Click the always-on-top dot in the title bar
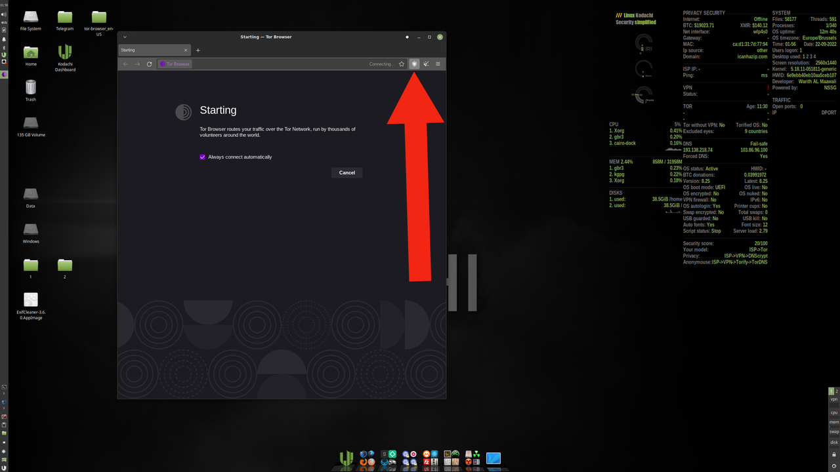The image size is (840, 472). [408, 37]
